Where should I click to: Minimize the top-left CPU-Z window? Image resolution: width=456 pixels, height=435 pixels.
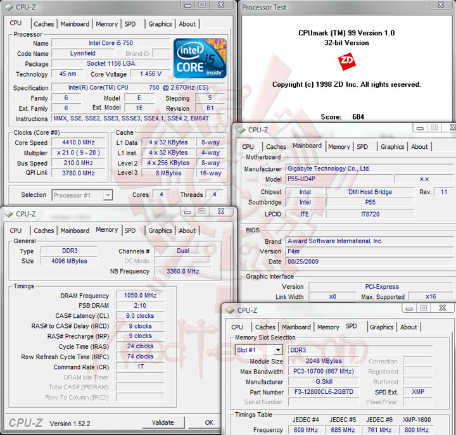click(188, 5)
